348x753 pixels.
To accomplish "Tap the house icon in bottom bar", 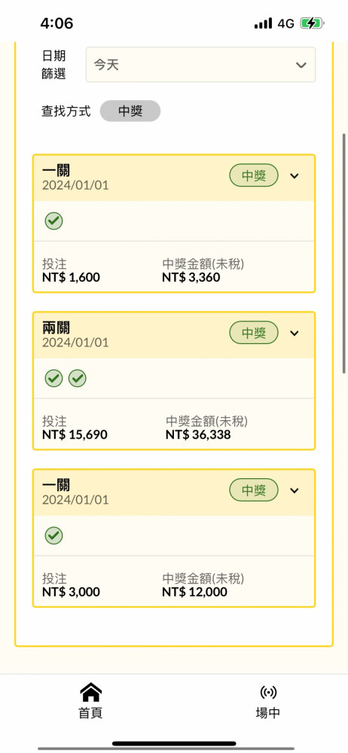I will [x=91, y=693].
